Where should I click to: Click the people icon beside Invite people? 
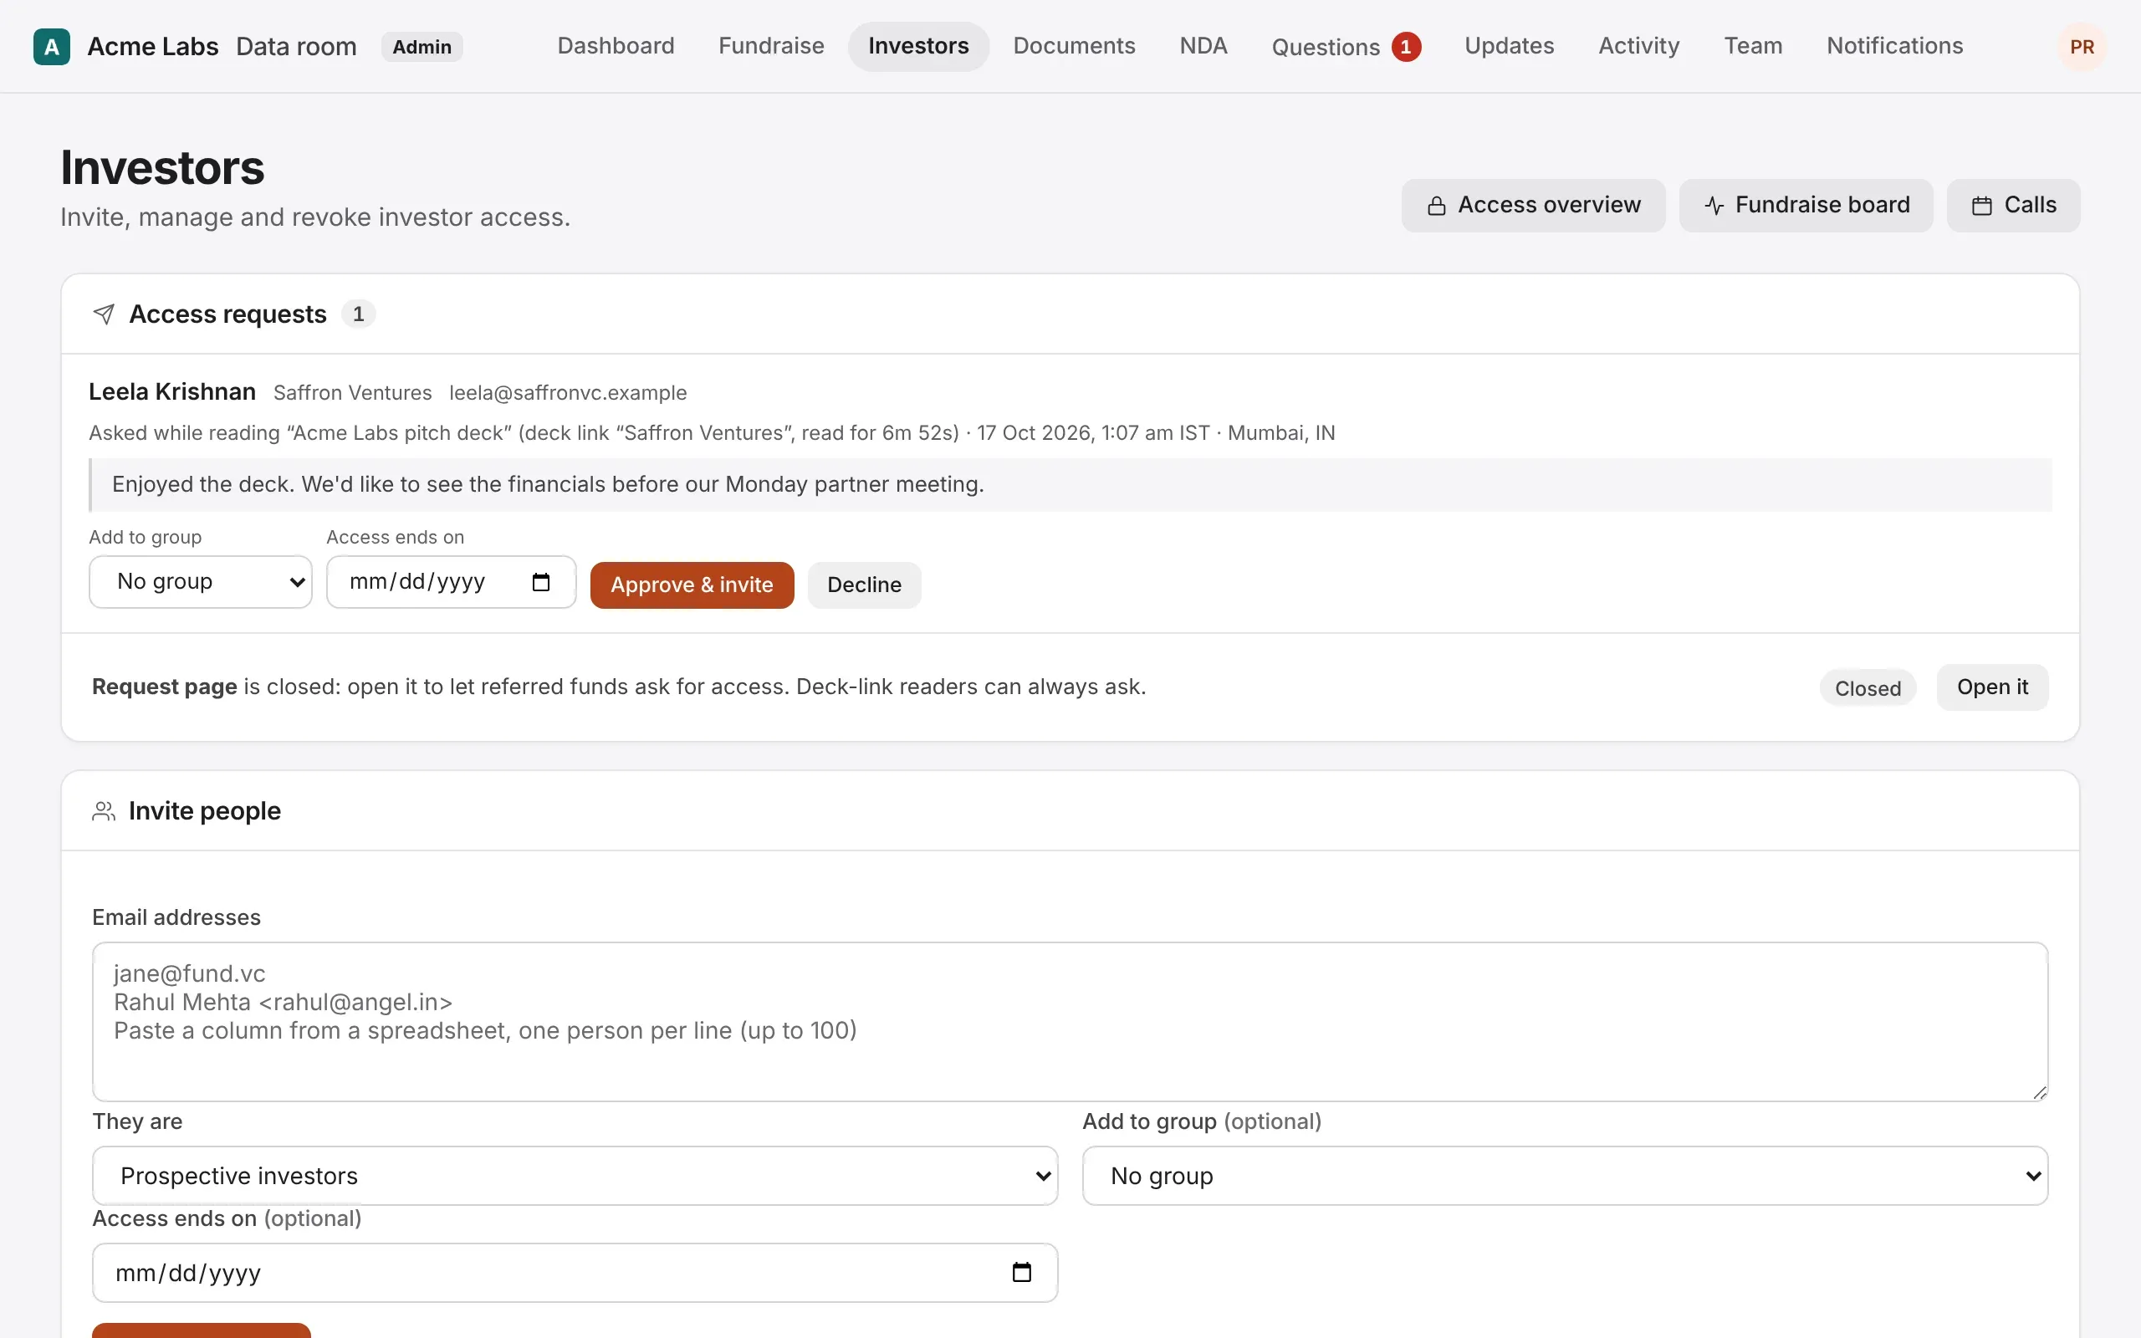click(x=104, y=811)
